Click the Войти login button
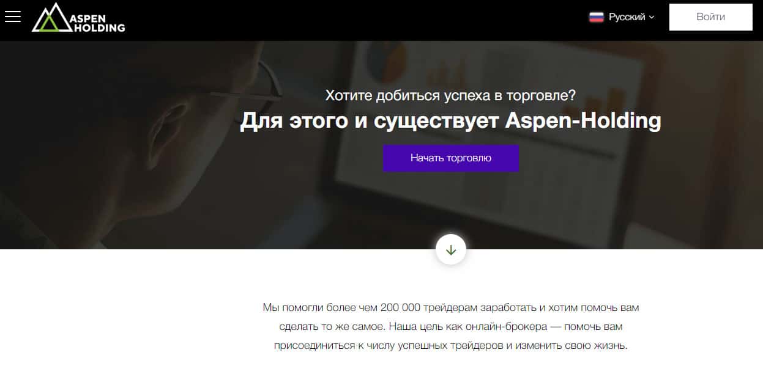763x366 pixels. point(710,17)
